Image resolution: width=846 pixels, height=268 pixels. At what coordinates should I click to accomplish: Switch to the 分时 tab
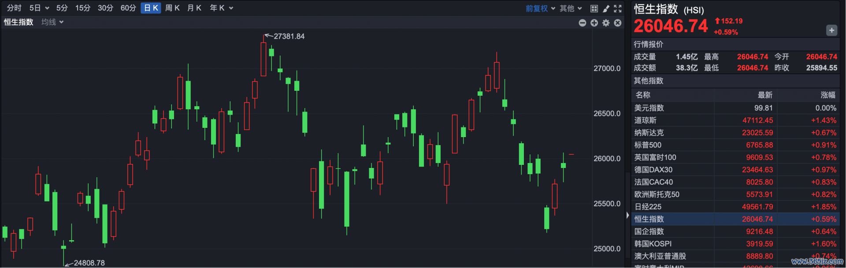click(x=14, y=8)
